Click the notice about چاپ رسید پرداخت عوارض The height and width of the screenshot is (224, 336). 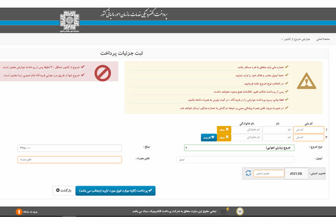[236, 99]
